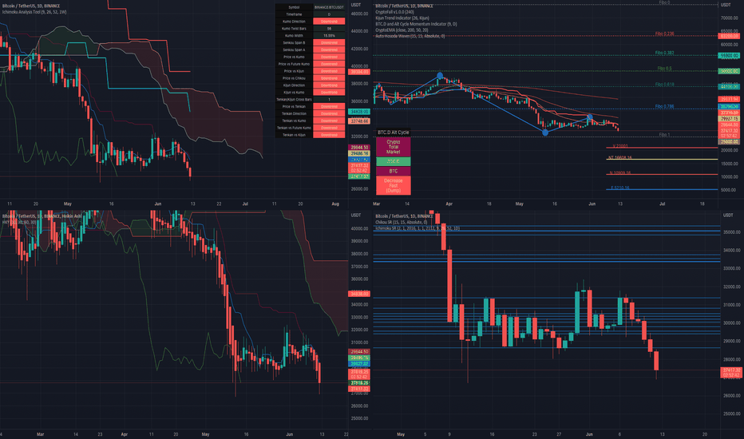This screenshot has height=439, width=744.
Task: Select the USDT currency label of the top-left chart
Action: pyautogui.click(x=356, y=5)
